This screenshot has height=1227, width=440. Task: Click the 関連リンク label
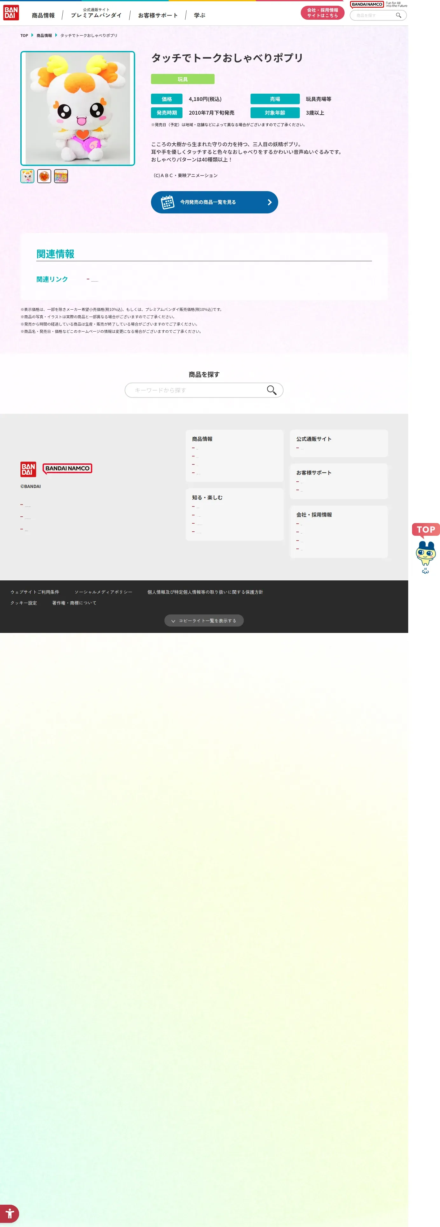[x=52, y=280]
